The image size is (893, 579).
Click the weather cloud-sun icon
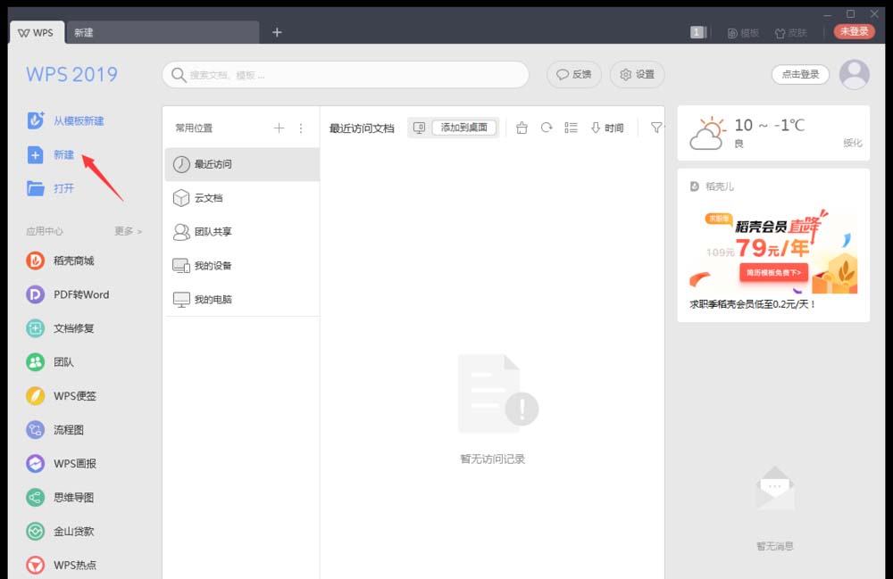click(x=708, y=134)
